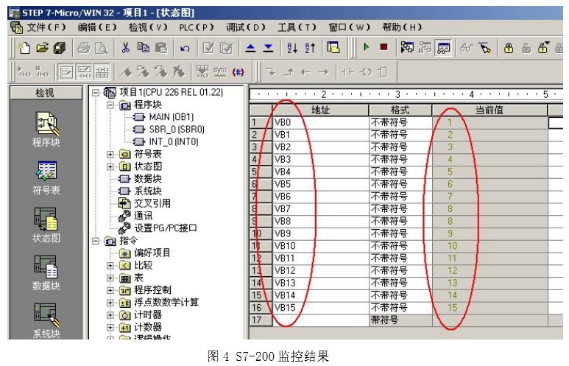Click the single read glasses icon

pos(467,48)
